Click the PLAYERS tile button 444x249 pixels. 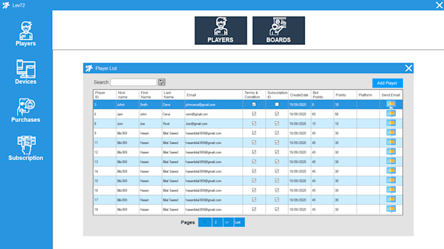click(x=221, y=31)
